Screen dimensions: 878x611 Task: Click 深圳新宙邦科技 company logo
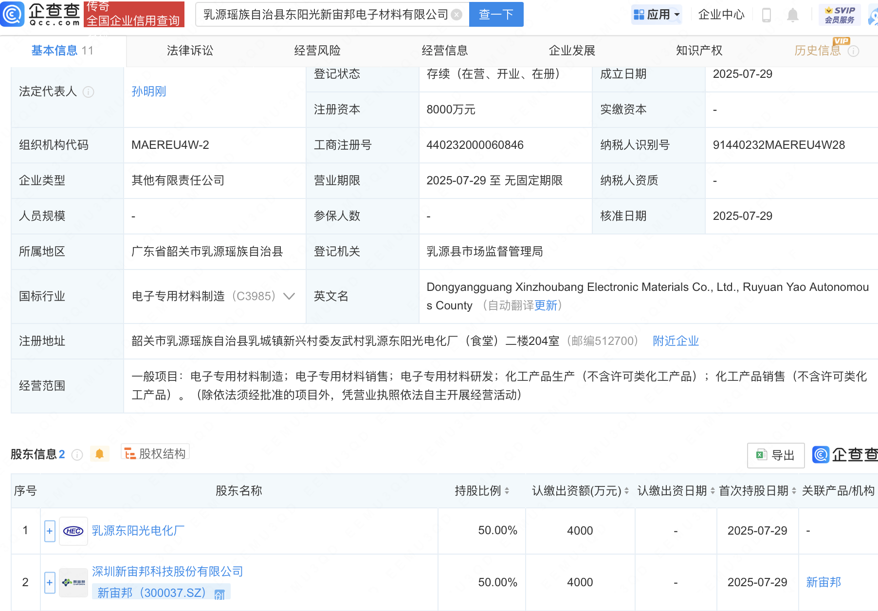coord(73,583)
